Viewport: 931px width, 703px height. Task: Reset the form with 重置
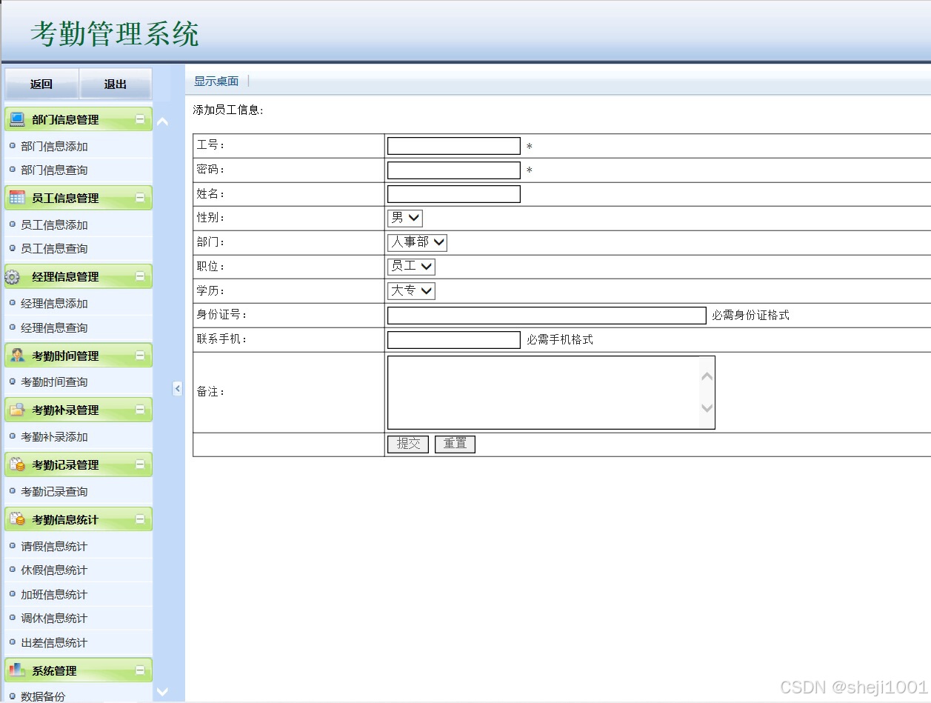pyautogui.click(x=455, y=444)
